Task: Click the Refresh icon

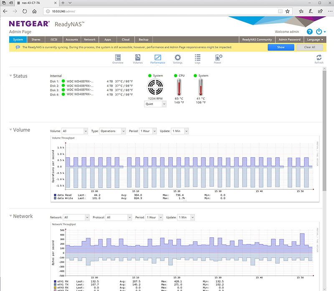Action: pos(319,59)
